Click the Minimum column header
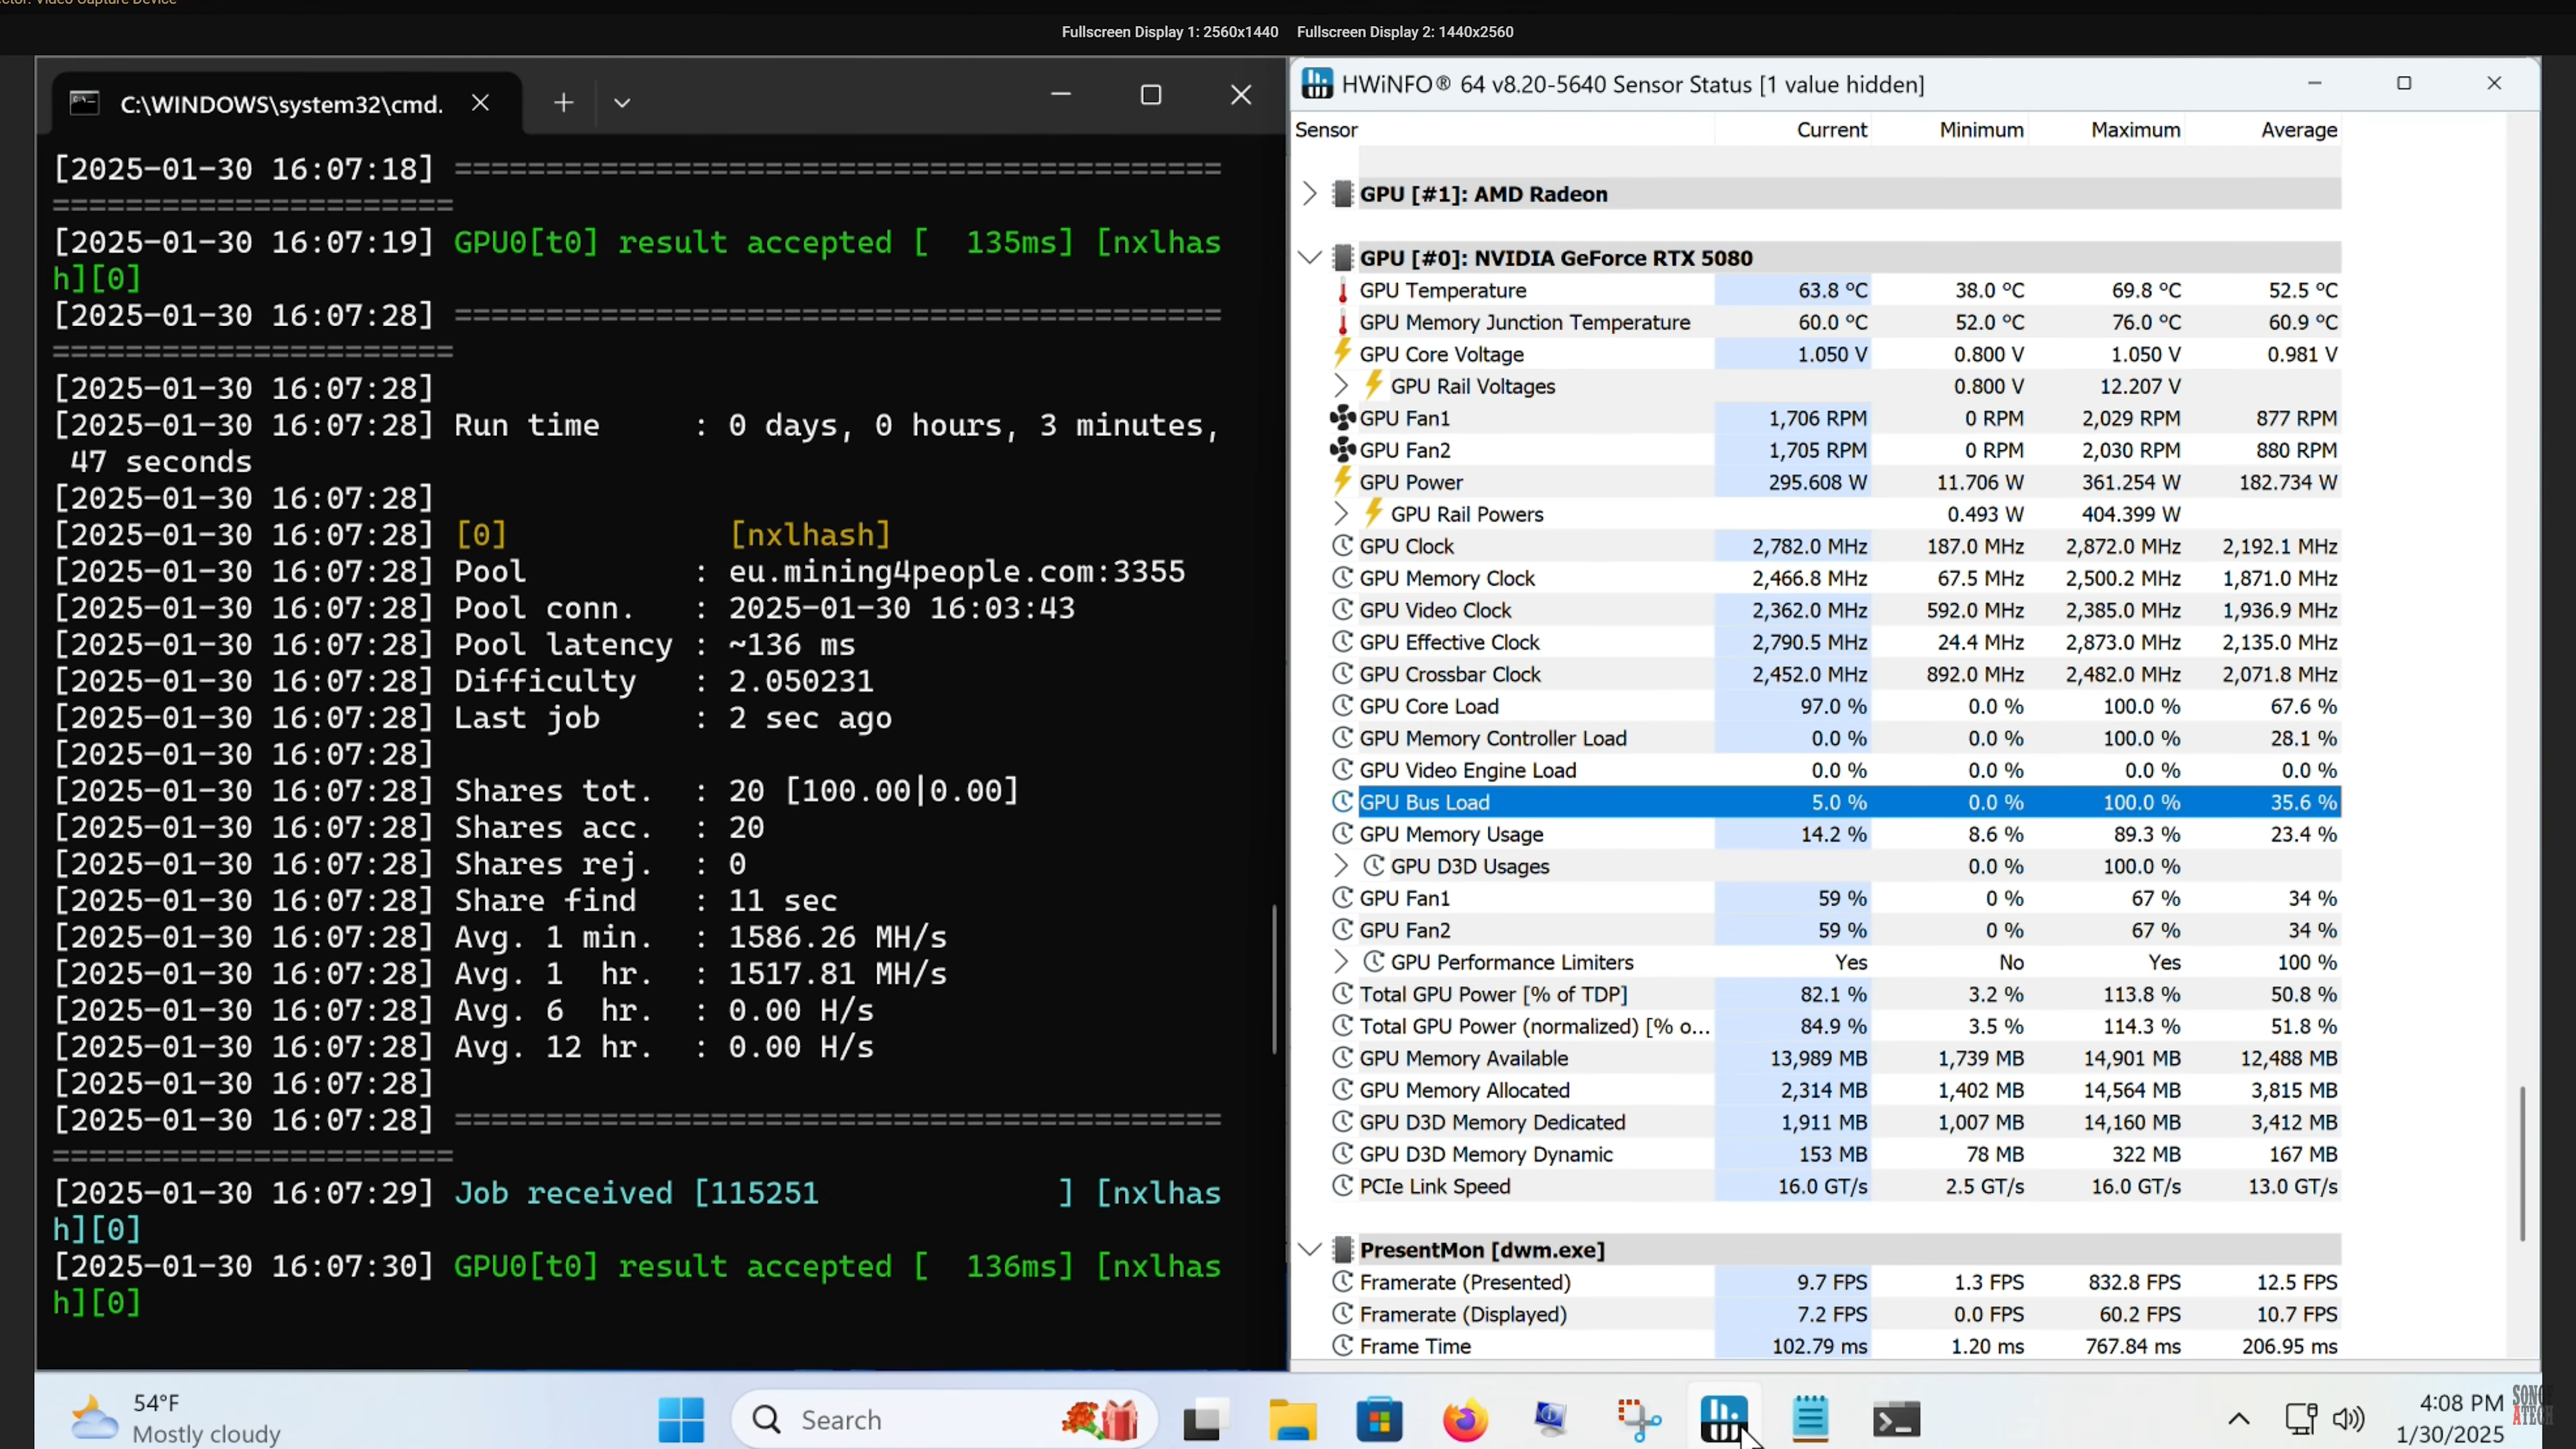The image size is (2576, 1449). click(x=1981, y=130)
